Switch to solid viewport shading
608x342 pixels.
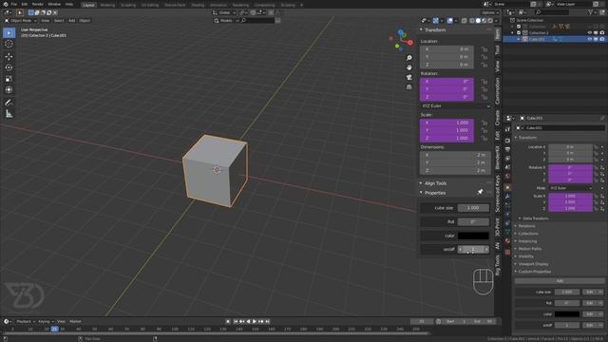(478, 21)
